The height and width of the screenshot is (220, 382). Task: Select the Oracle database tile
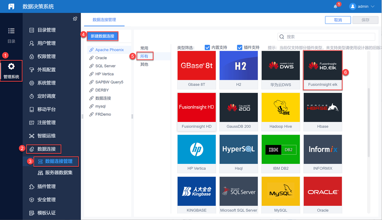[323, 195]
